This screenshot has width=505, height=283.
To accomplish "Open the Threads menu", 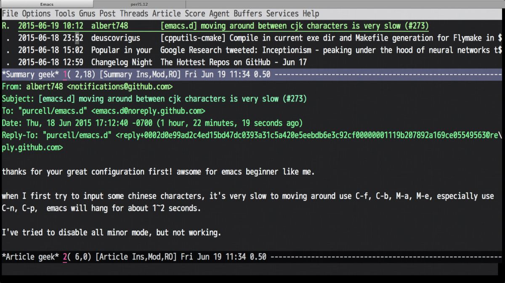I will pos(134,13).
